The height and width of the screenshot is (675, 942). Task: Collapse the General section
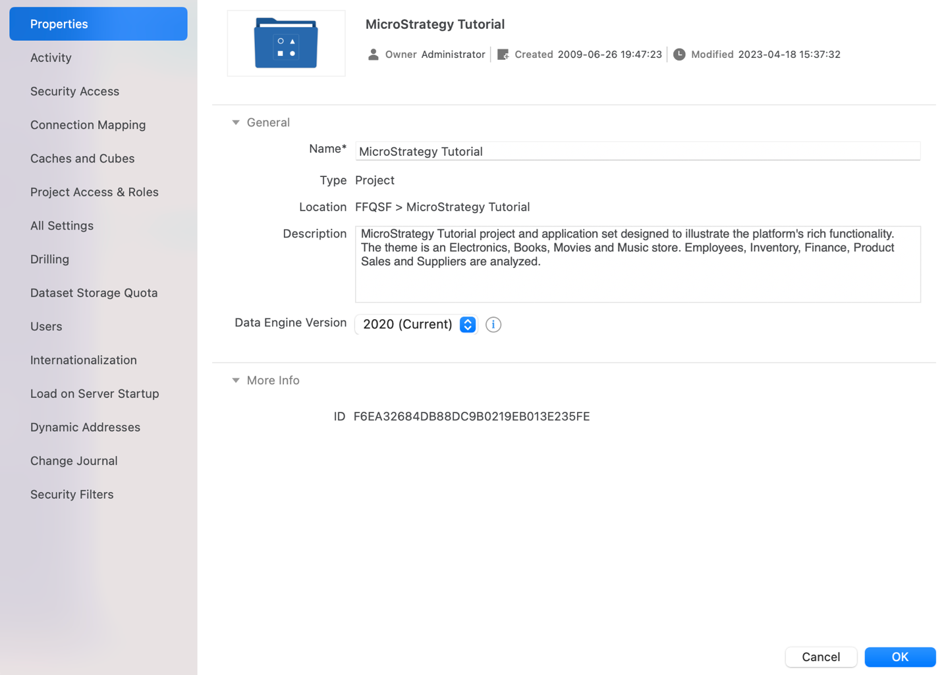click(236, 122)
